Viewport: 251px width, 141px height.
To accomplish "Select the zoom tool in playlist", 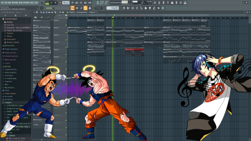I will (60, 12).
